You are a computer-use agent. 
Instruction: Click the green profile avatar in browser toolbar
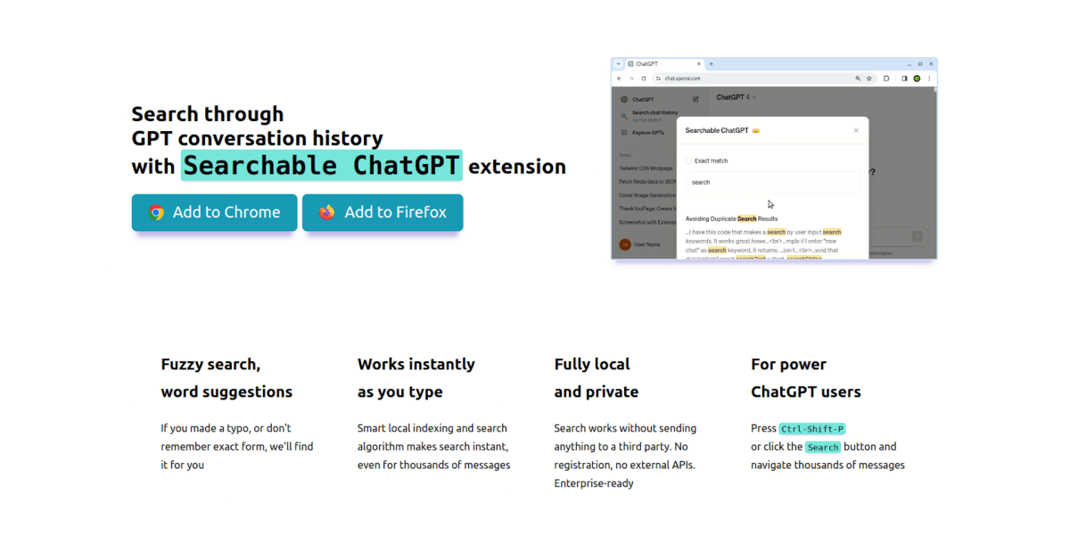click(x=917, y=78)
